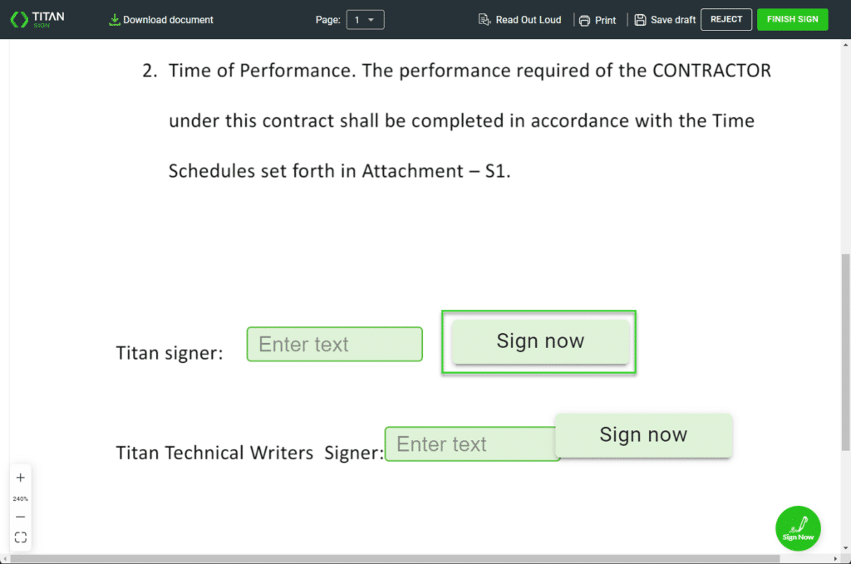
Task: Toggle fit-to-screen view icon
Action: (x=21, y=537)
